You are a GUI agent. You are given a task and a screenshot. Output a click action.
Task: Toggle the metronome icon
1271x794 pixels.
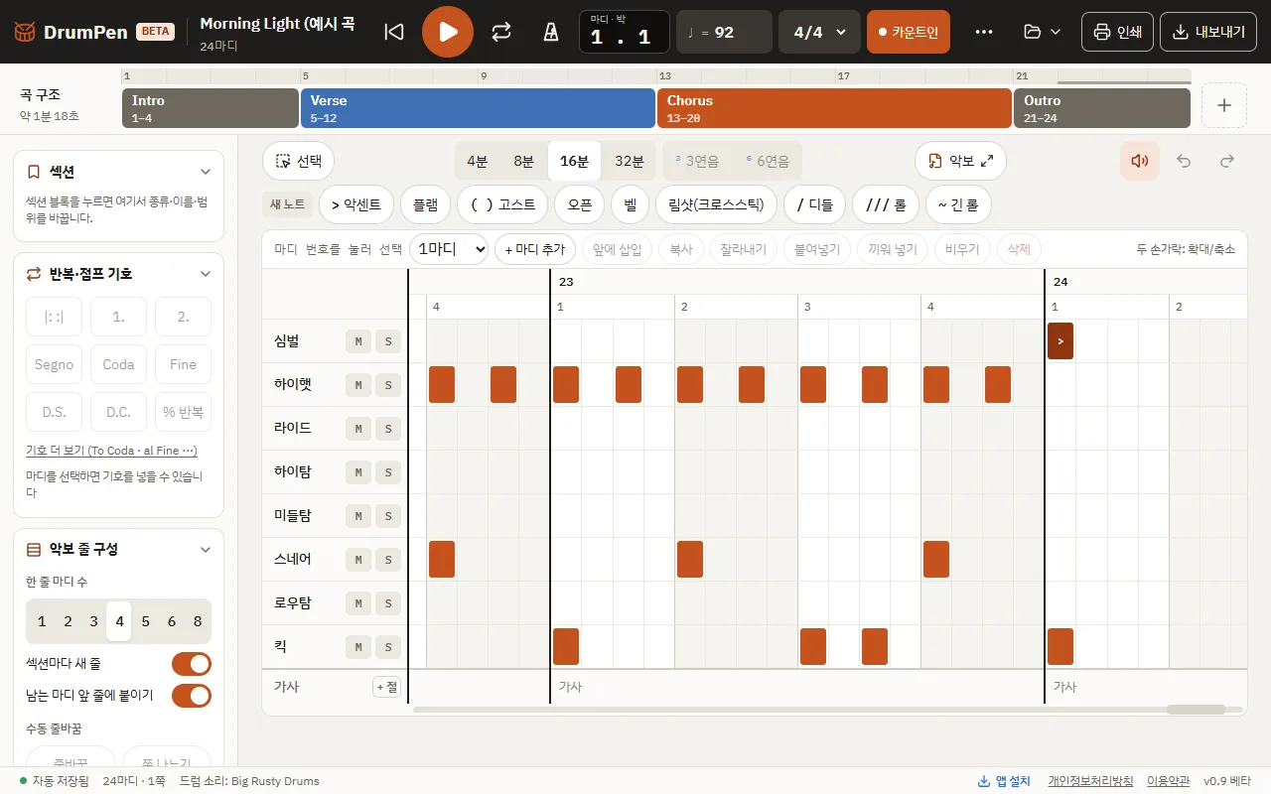550,32
